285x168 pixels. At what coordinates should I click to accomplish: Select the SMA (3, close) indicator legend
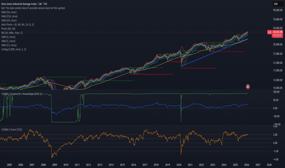tap(8, 37)
